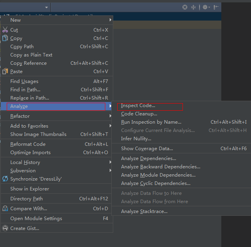Choose Optimize Imports
Viewport: 251px width, 247px height.
pos(57,153)
